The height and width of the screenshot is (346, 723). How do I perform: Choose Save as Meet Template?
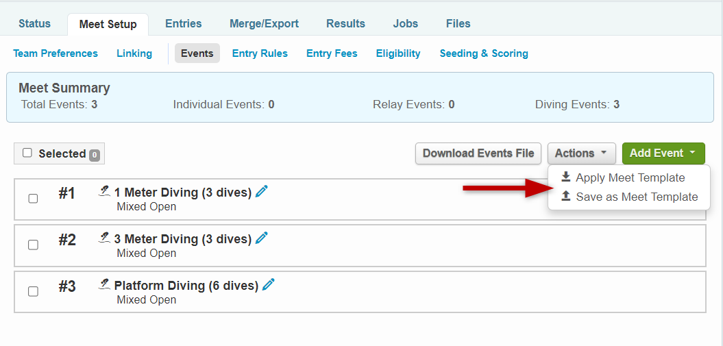pos(637,197)
